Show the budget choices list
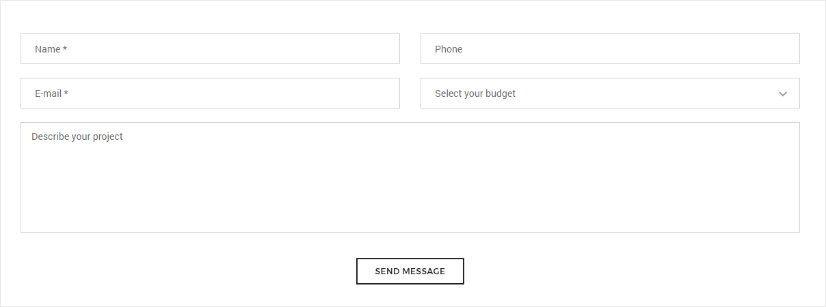This screenshot has width=826, height=307. 610,93
